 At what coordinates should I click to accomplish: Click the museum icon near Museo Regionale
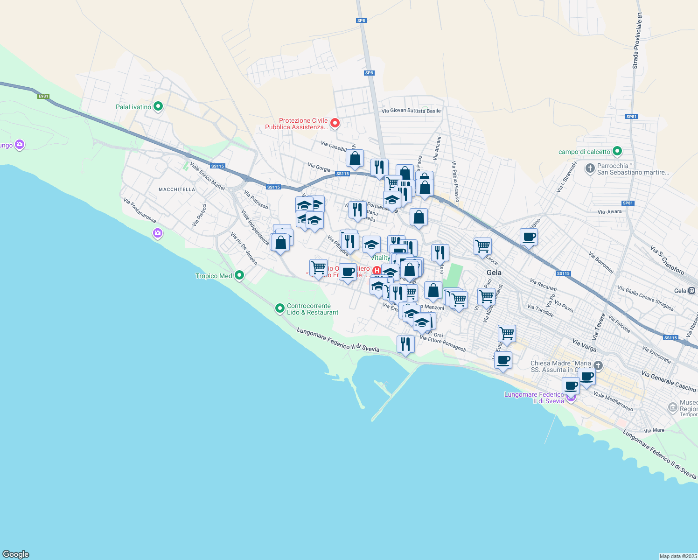point(672,407)
